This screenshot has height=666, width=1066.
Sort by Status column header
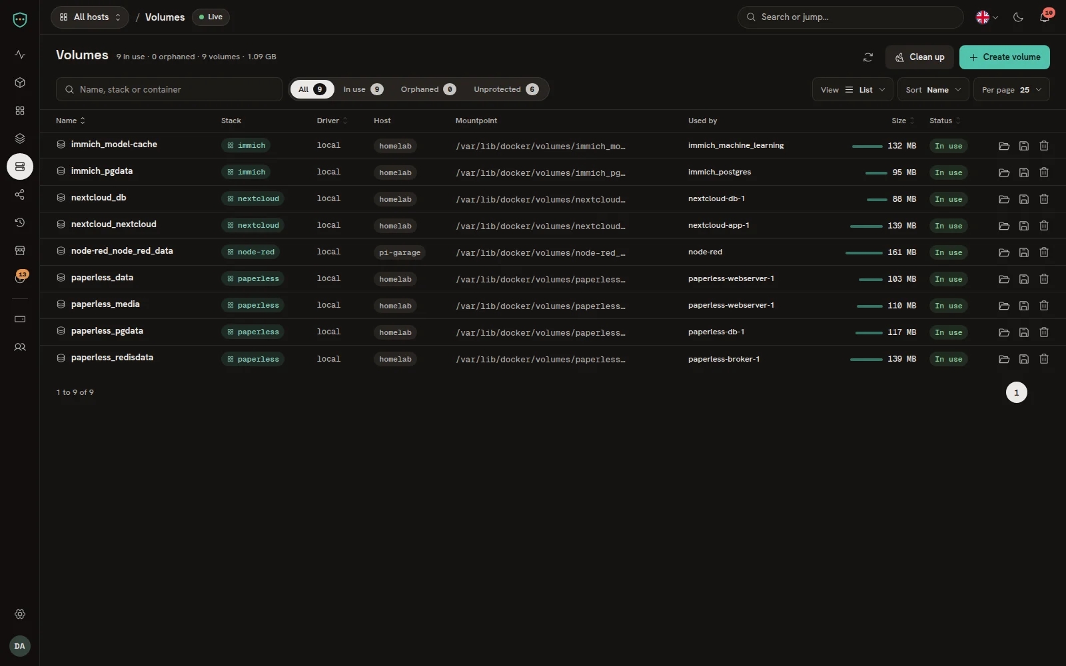coord(945,121)
